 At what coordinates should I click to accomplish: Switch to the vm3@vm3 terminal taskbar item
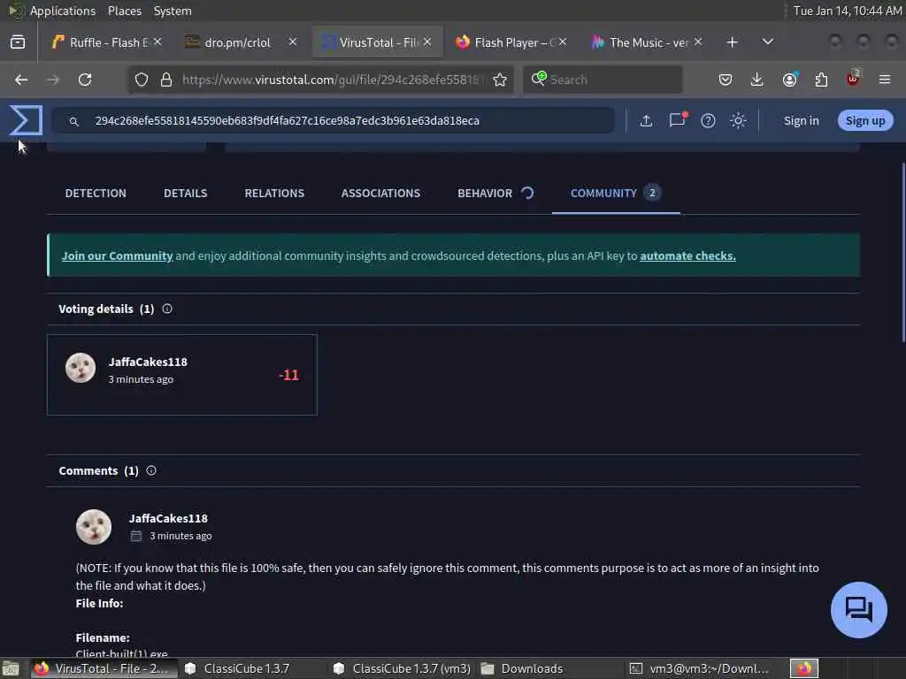point(699,668)
